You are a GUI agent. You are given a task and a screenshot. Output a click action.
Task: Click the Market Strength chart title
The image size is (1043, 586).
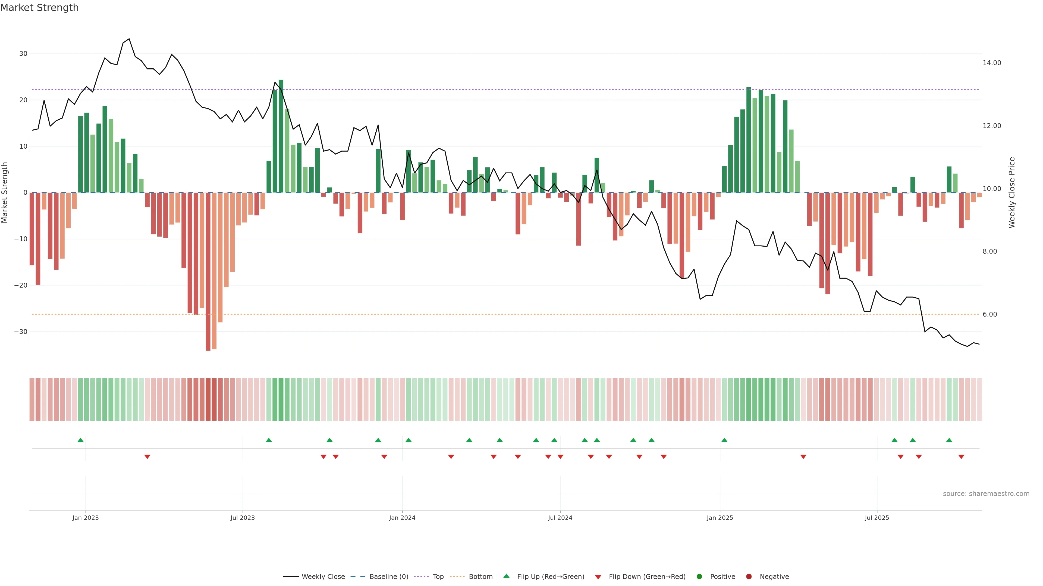(39, 8)
